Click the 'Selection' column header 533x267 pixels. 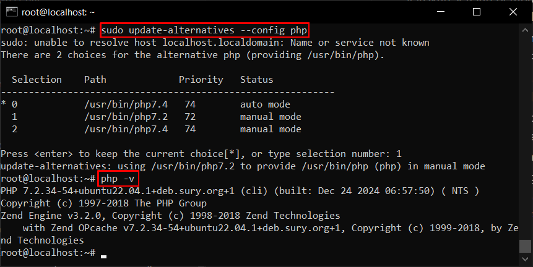(37, 79)
